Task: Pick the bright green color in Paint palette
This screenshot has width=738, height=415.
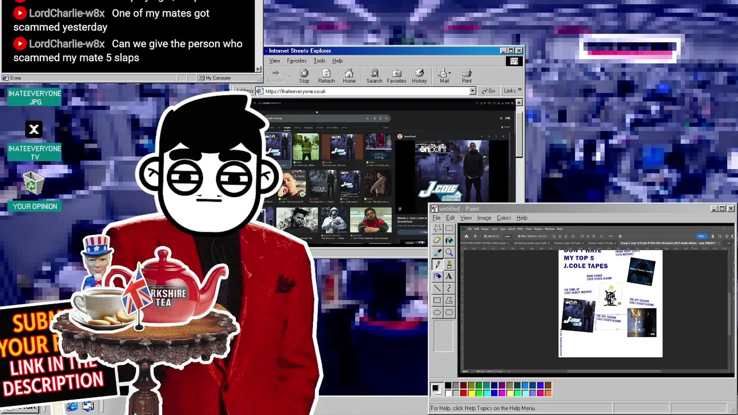Action: [479, 393]
